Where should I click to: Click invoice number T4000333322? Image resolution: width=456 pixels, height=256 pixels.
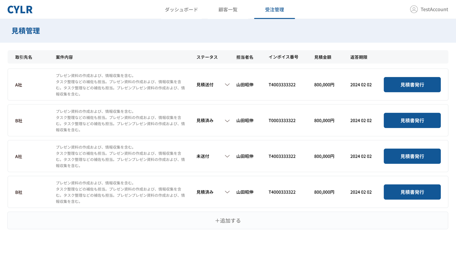[282, 192]
